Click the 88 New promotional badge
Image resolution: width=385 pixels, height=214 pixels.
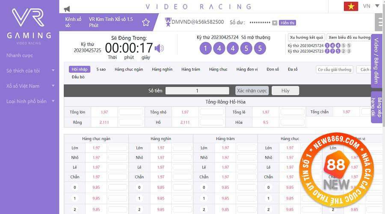pos(338,169)
